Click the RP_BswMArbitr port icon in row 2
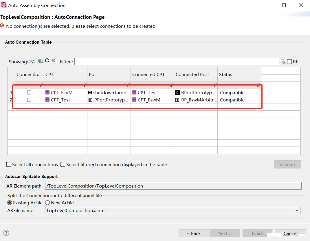The height and width of the screenshot is (241, 310). 177,100
